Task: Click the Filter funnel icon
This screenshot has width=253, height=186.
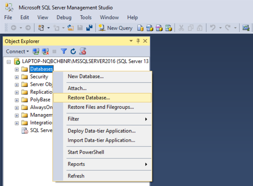Action: [x=64, y=51]
